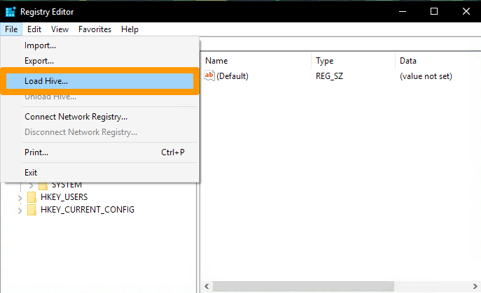Click the HKEY_USERS folder icon

pyautogui.click(x=32, y=197)
